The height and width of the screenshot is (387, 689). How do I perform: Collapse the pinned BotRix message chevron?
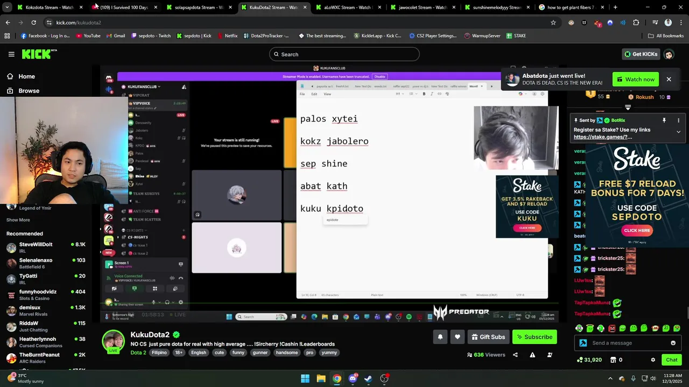pos(678,132)
